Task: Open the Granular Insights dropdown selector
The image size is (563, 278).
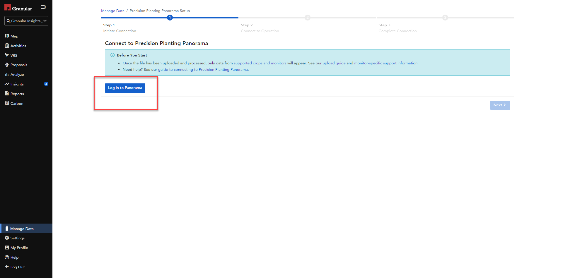Action: (26, 21)
